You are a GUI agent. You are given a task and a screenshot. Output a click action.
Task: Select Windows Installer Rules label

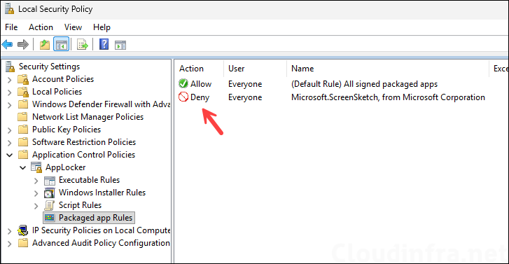[102, 193]
